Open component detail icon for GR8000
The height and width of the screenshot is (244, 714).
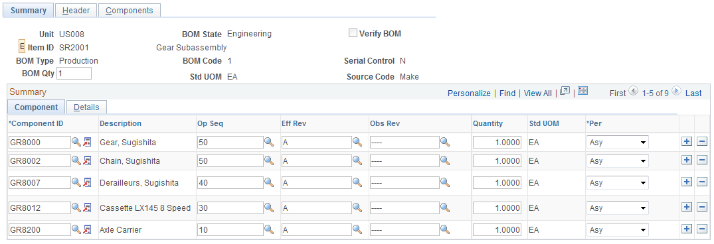(x=87, y=142)
